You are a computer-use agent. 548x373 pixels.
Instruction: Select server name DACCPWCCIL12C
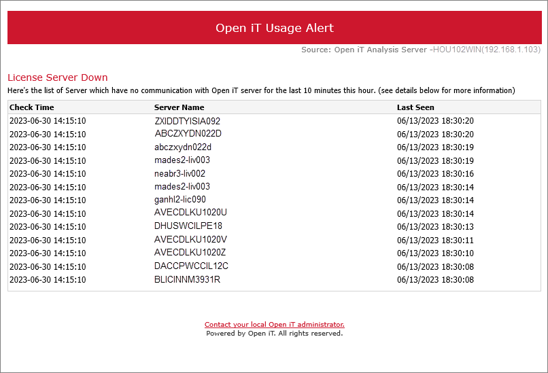click(x=191, y=266)
